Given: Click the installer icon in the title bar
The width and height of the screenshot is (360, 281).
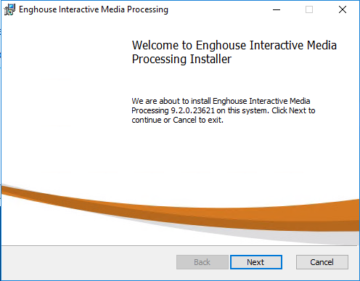Looking at the screenshot, I should [9, 9].
